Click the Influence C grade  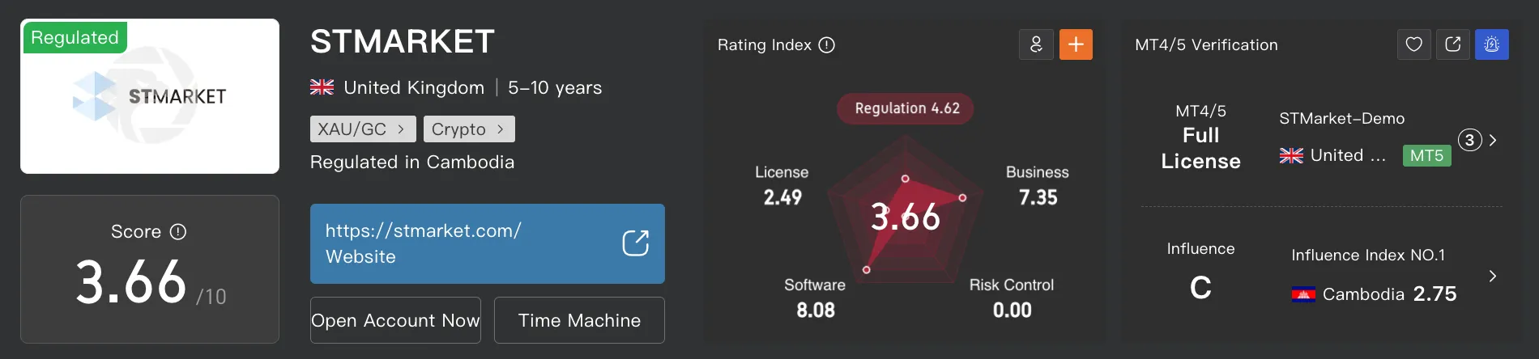[1200, 287]
